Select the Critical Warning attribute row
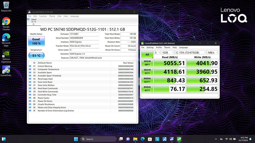This screenshot has height=143, width=255. [x=81, y=66]
